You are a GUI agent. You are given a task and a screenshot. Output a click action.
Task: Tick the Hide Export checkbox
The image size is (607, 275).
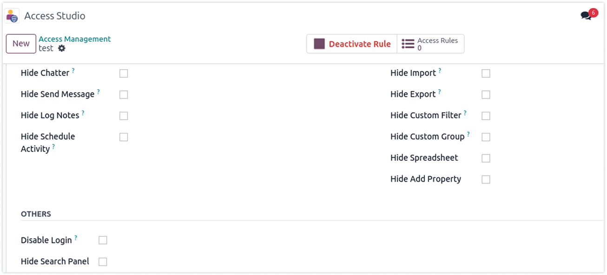[486, 95]
